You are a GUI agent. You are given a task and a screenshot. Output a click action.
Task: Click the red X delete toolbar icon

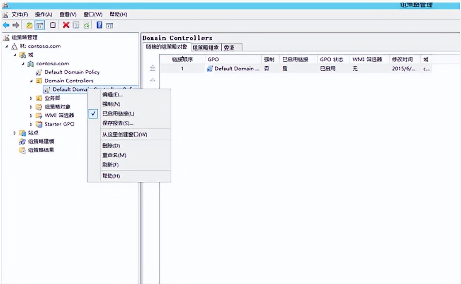click(x=66, y=25)
